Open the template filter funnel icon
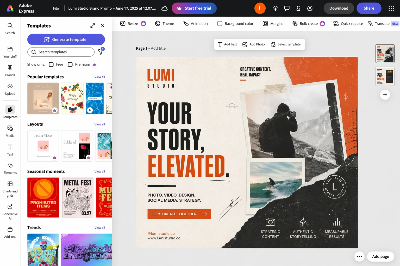Image resolution: width=400 pixels, height=266 pixels. (x=101, y=52)
